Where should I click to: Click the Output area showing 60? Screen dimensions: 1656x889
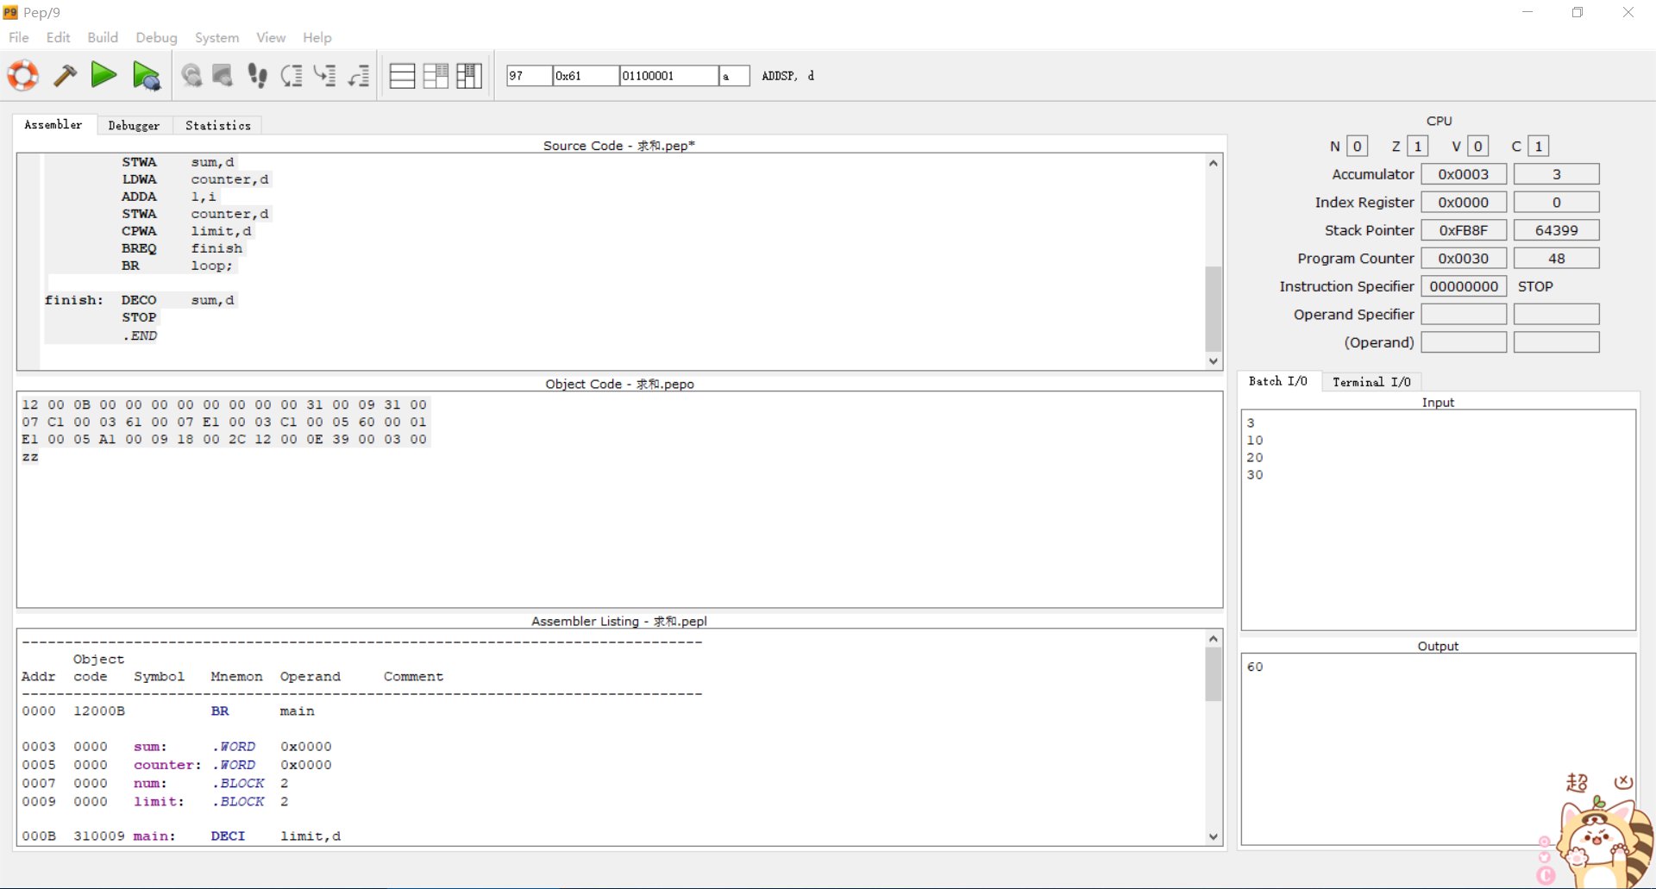point(1438,748)
